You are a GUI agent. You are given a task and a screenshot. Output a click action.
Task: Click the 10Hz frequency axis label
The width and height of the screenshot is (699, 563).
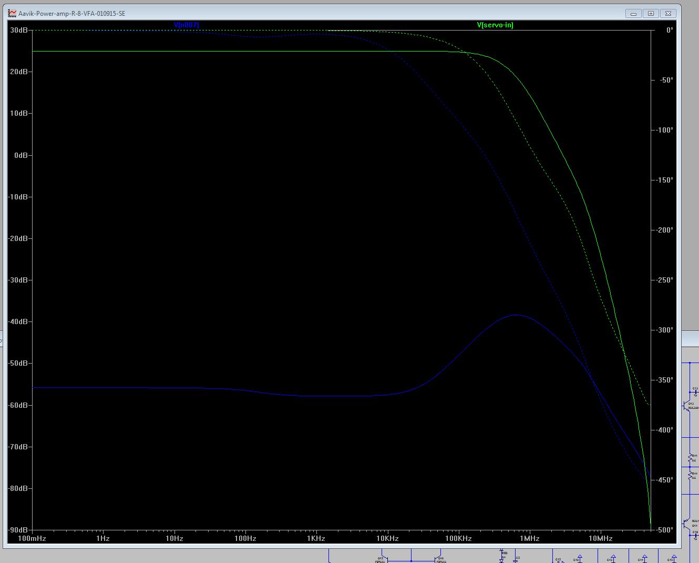(x=174, y=538)
